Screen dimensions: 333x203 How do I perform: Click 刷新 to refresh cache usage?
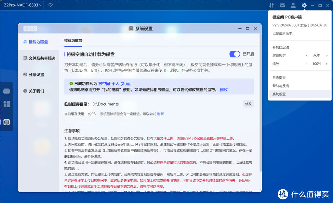tap(161, 114)
